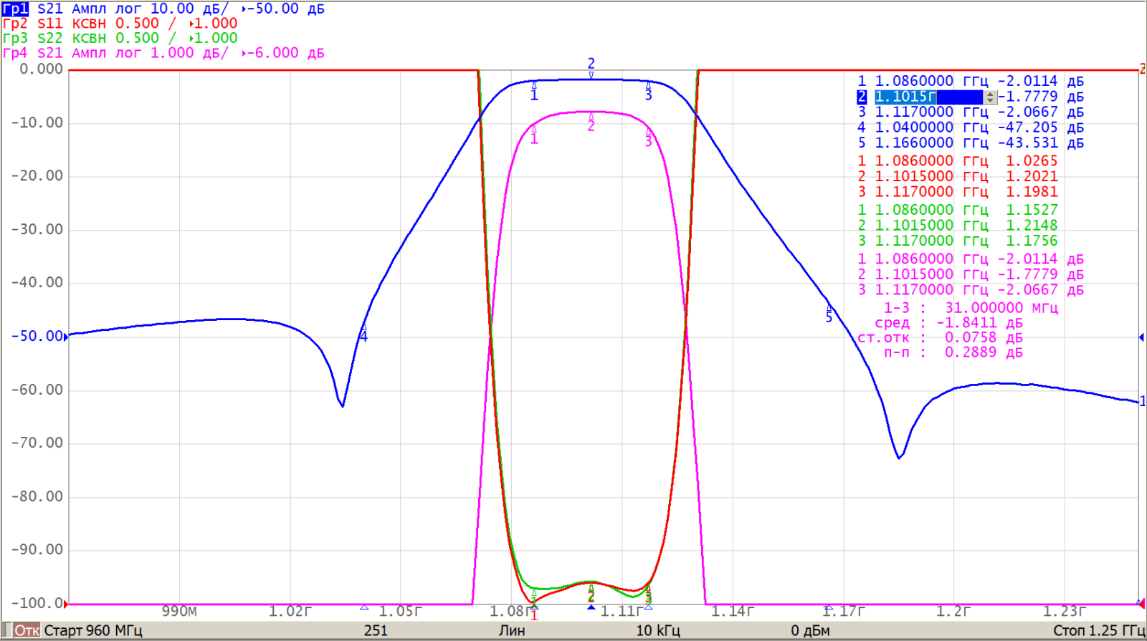Click blue reference level arrow on left axis
Image resolution: width=1147 pixels, height=641 pixels.
pos(66,337)
